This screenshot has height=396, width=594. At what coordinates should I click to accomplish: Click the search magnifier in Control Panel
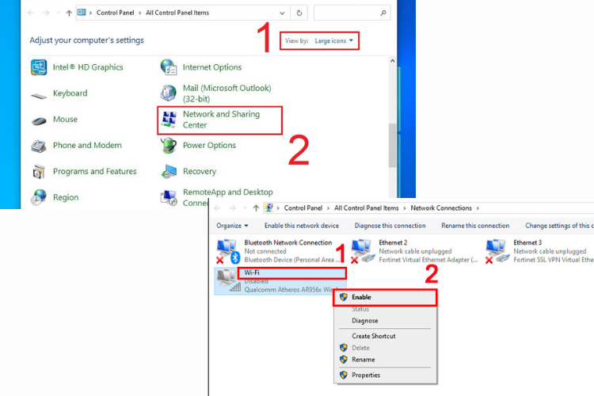(x=383, y=13)
